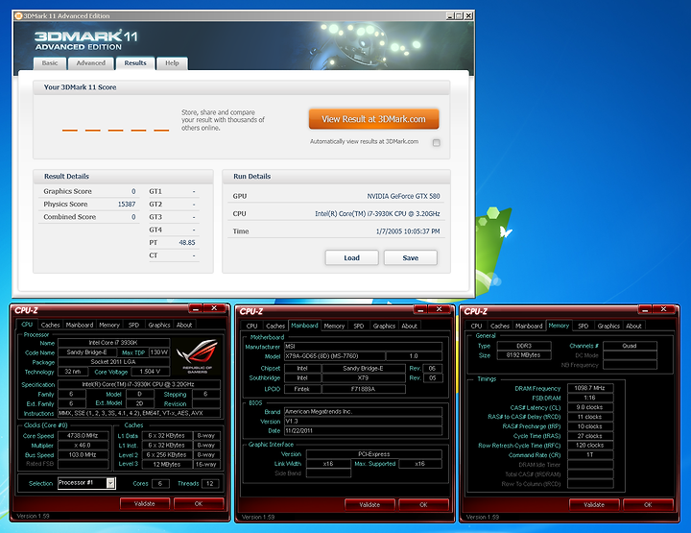
Task: Click the Save button in Run Details
Action: pos(411,258)
